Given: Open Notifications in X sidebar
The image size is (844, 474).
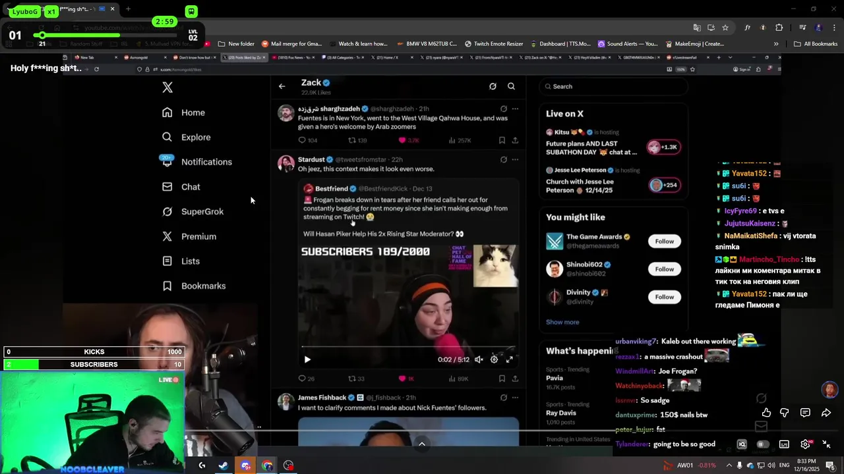Looking at the screenshot, I should tap(196, 162).
